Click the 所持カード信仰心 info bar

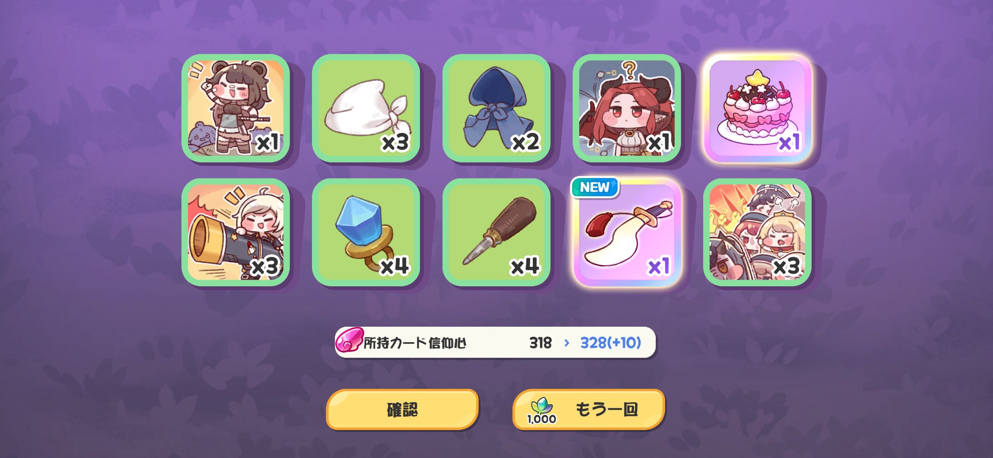[495, 342]
